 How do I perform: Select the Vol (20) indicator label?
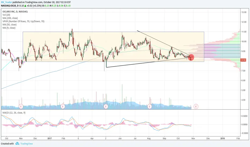click(6, 15)
